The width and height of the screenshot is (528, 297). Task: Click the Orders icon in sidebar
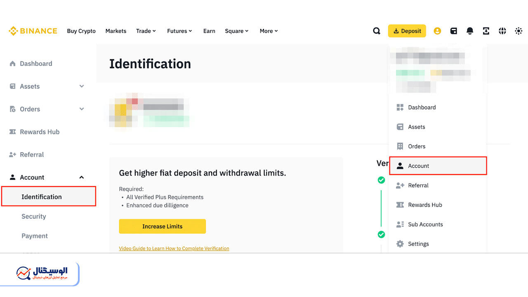pyautogui.click(x=12, y=109)
